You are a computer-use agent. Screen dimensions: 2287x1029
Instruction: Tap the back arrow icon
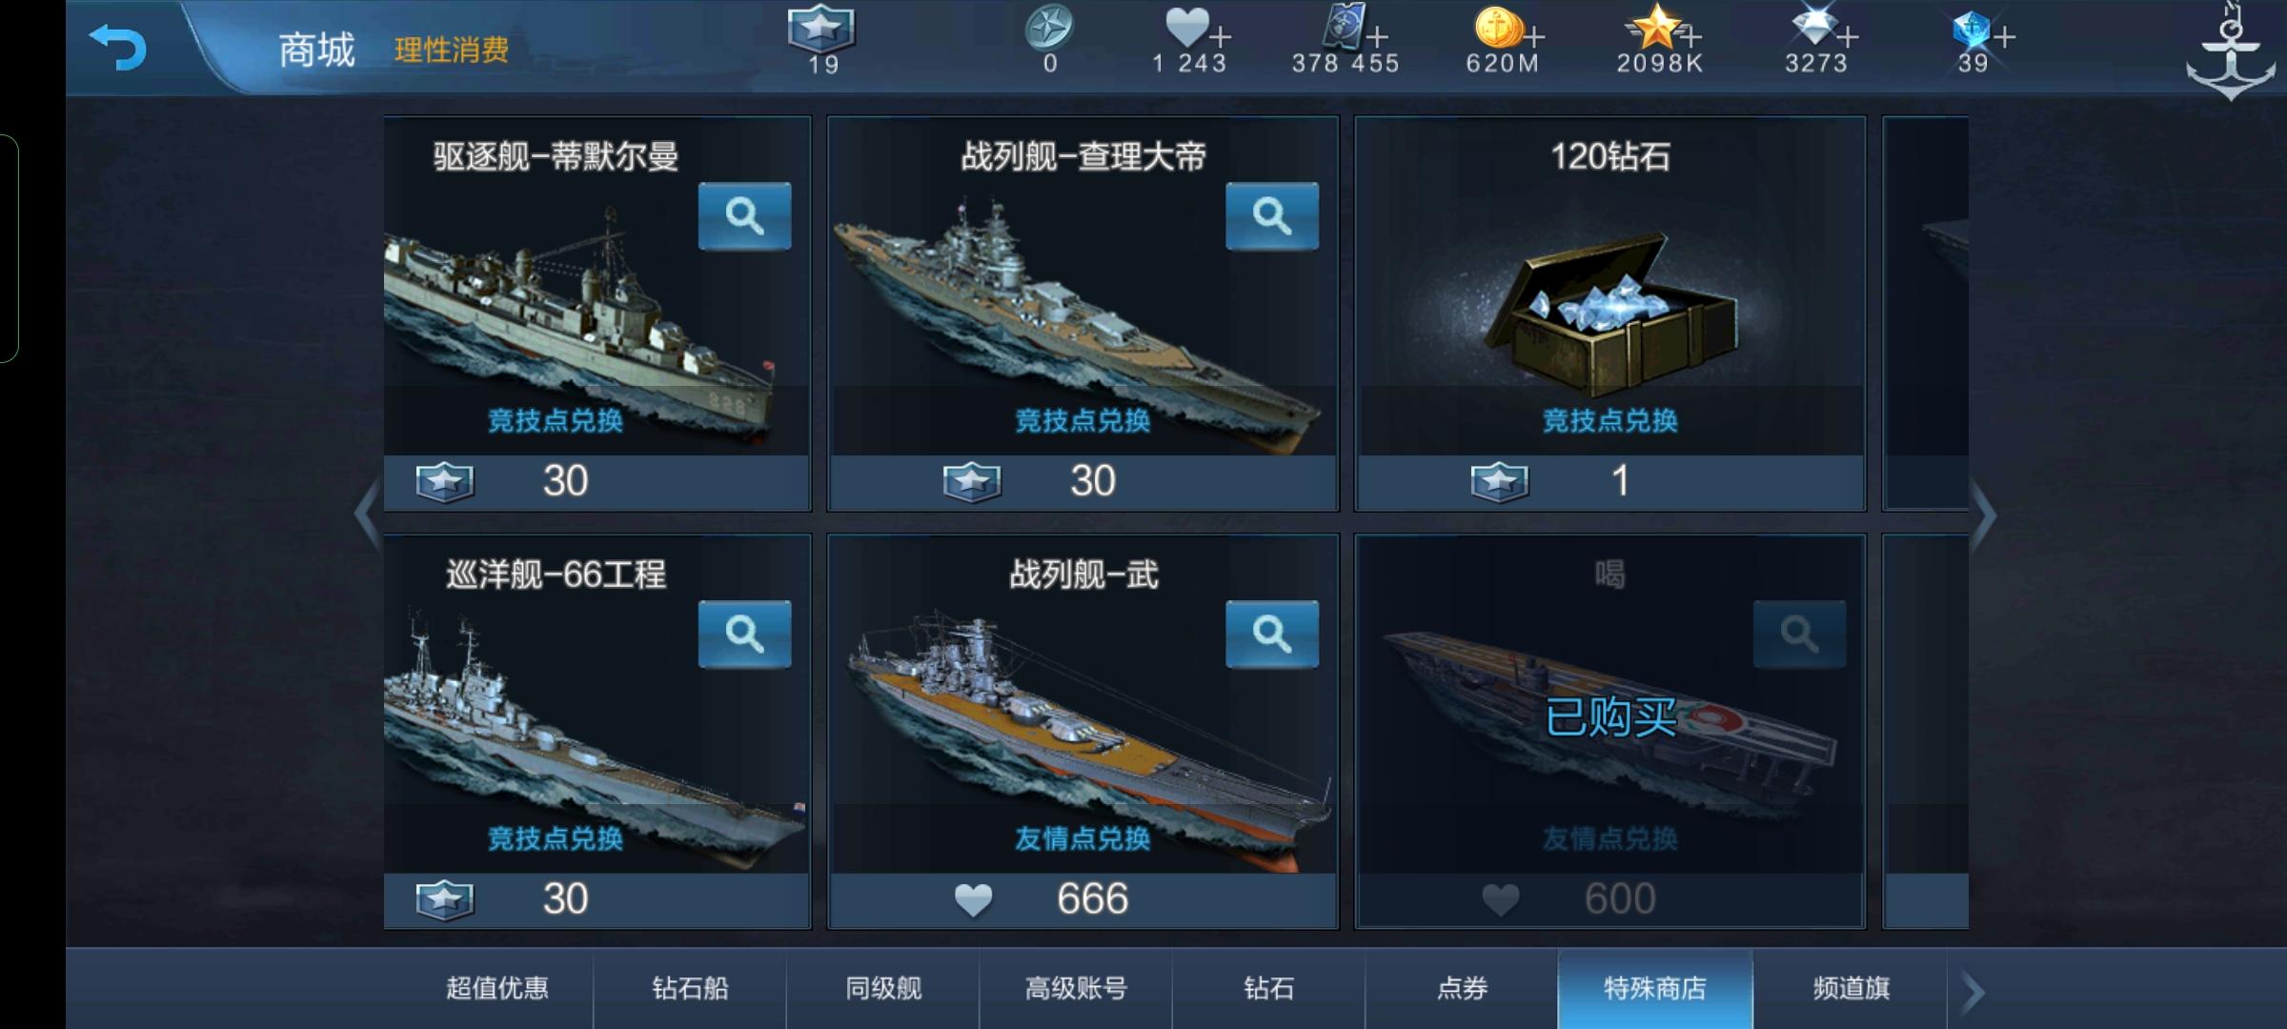point(117,47)
